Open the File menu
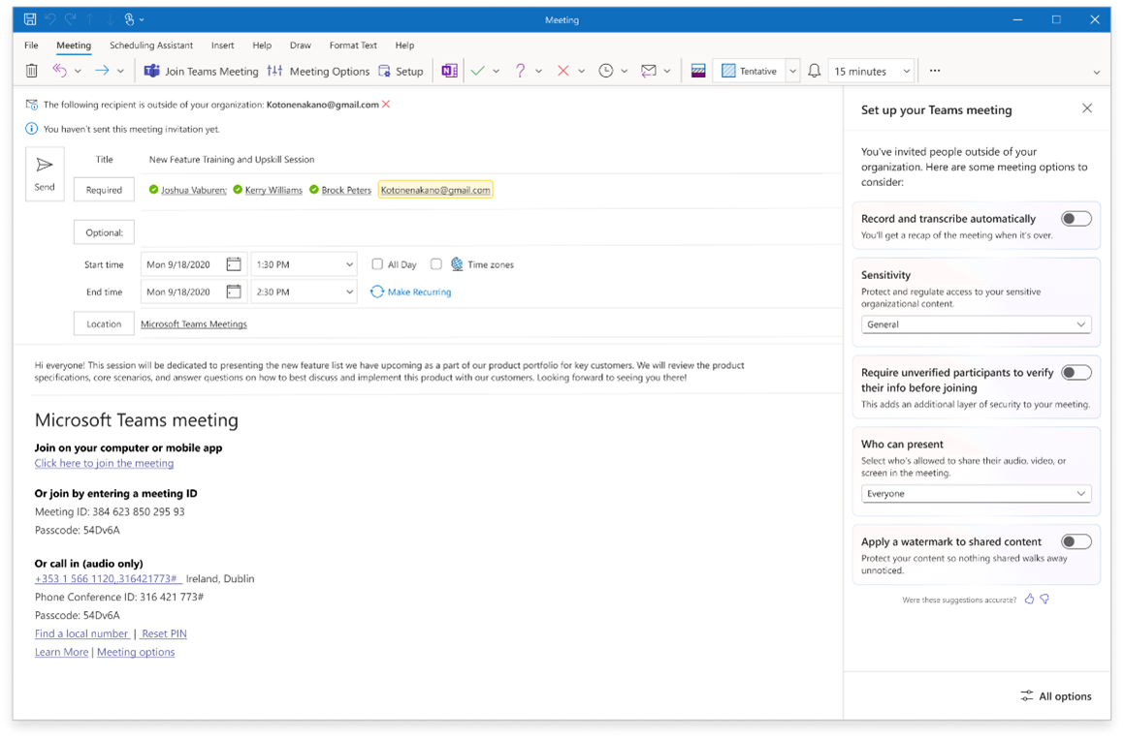The width and height of the screenshot is (1124, 739). click(x=32, y=46)
